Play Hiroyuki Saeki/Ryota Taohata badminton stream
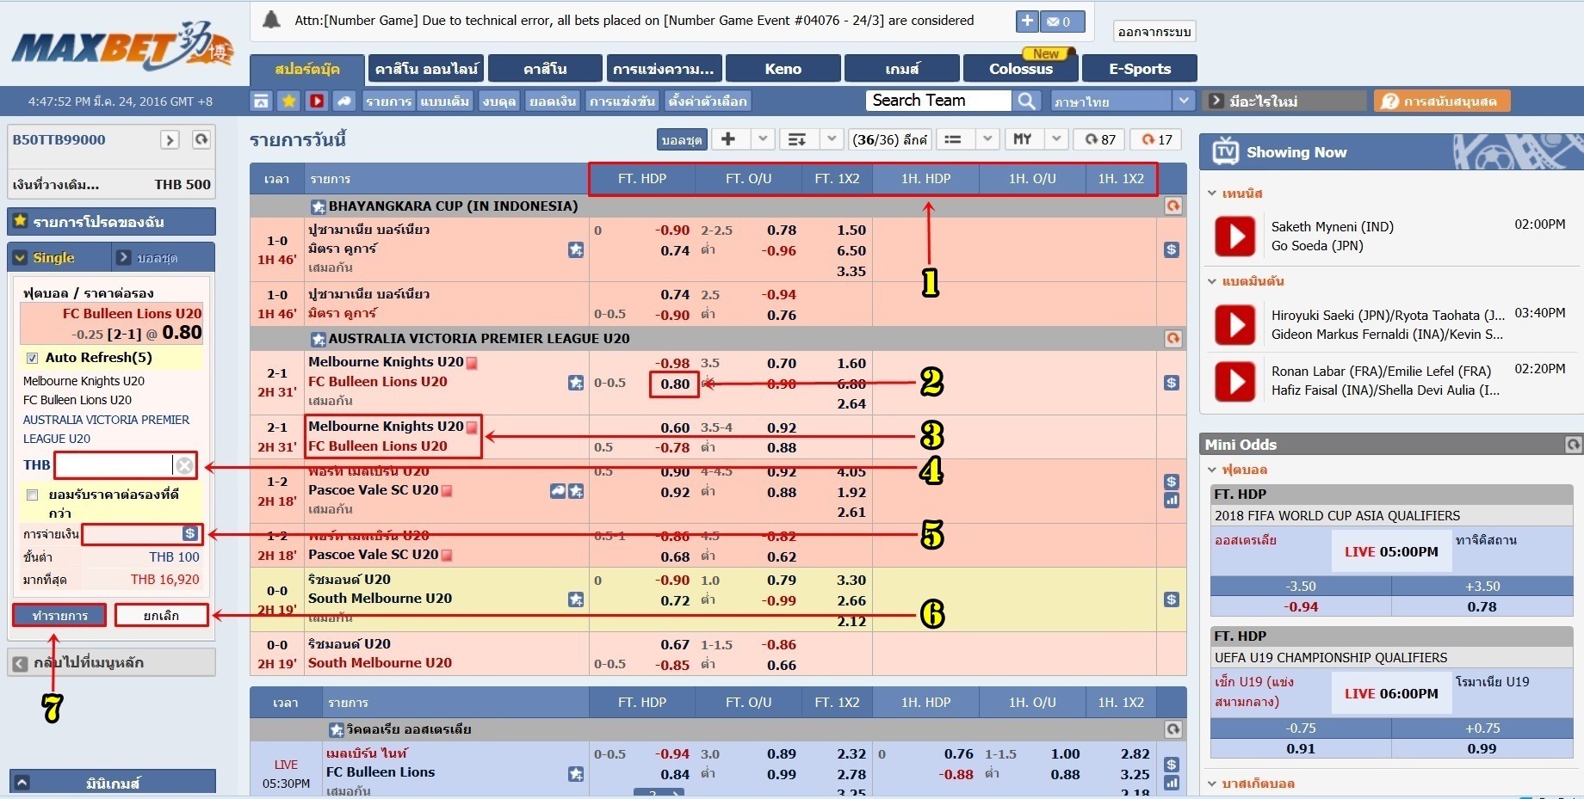 point(1235,324)
